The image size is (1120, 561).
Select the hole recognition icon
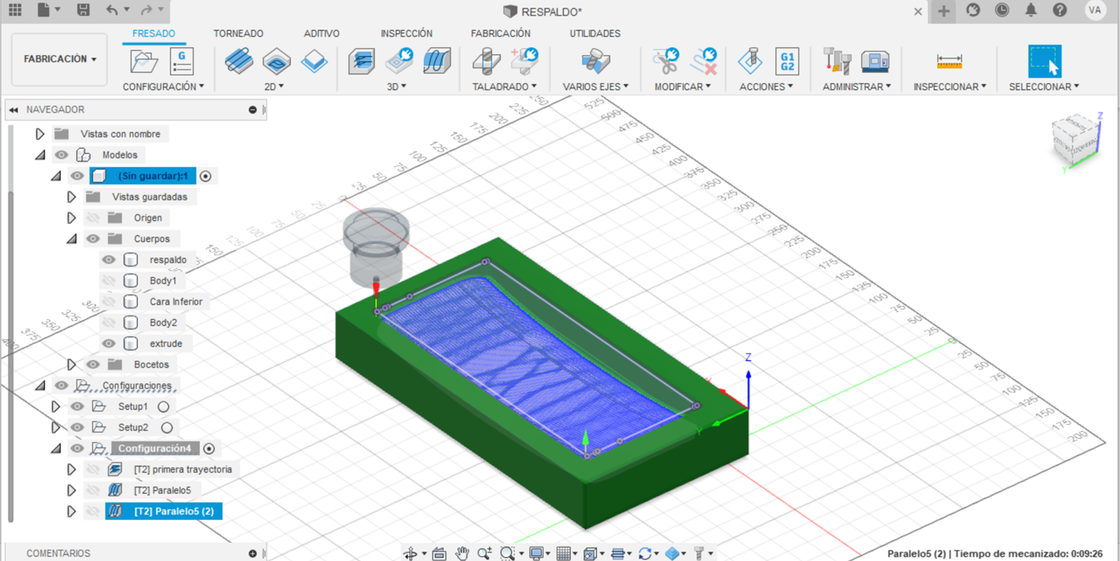pyautogui.click(x=524, y=61)
